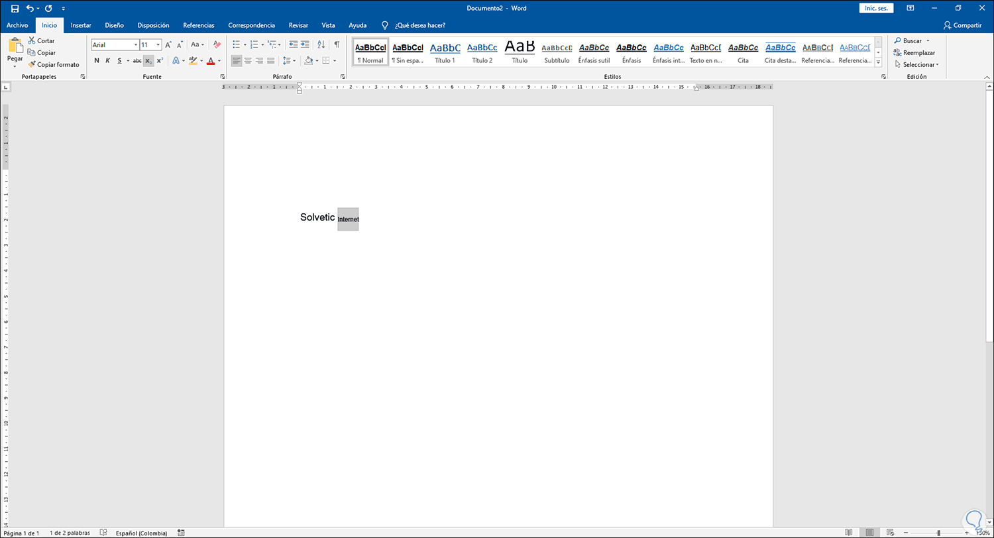This screenshot has width=994, height=538.
Task: Click the Copiar formato paintbrush
Action: (54, 64)
